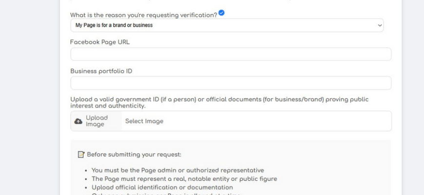The height and width of the screenshot is (195, 424).
Task: Click the dropdown chevron arrow
Action: 380,25
